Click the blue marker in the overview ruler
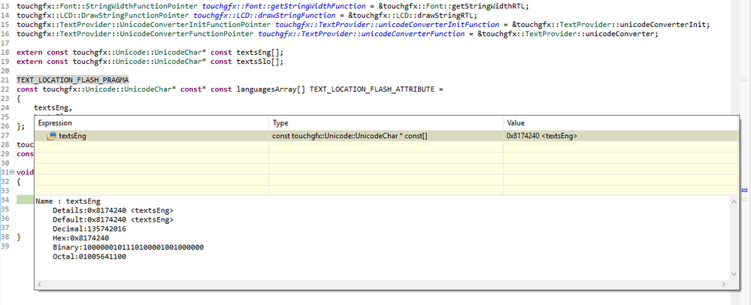Screen dimensions: 751x305 pyautogui.click(x=744, y=191)
